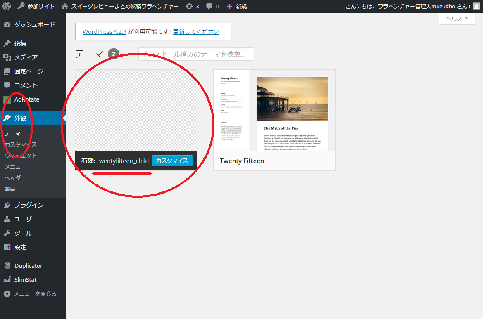Click the plus icon for 新規
This screenshot has height=319, width=483.
click(229, 6)
